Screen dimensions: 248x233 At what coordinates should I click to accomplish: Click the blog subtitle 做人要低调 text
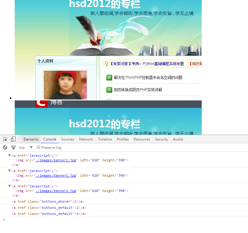142,13
